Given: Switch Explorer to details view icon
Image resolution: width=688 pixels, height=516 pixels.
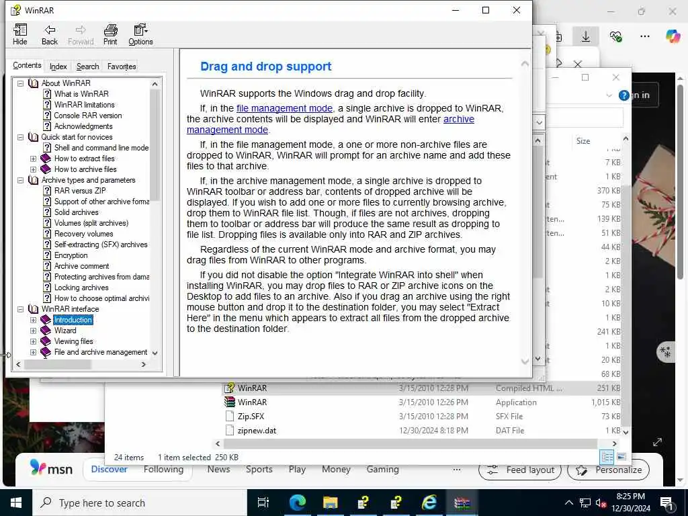Looking at the screenshot, I should click(607, 457).
